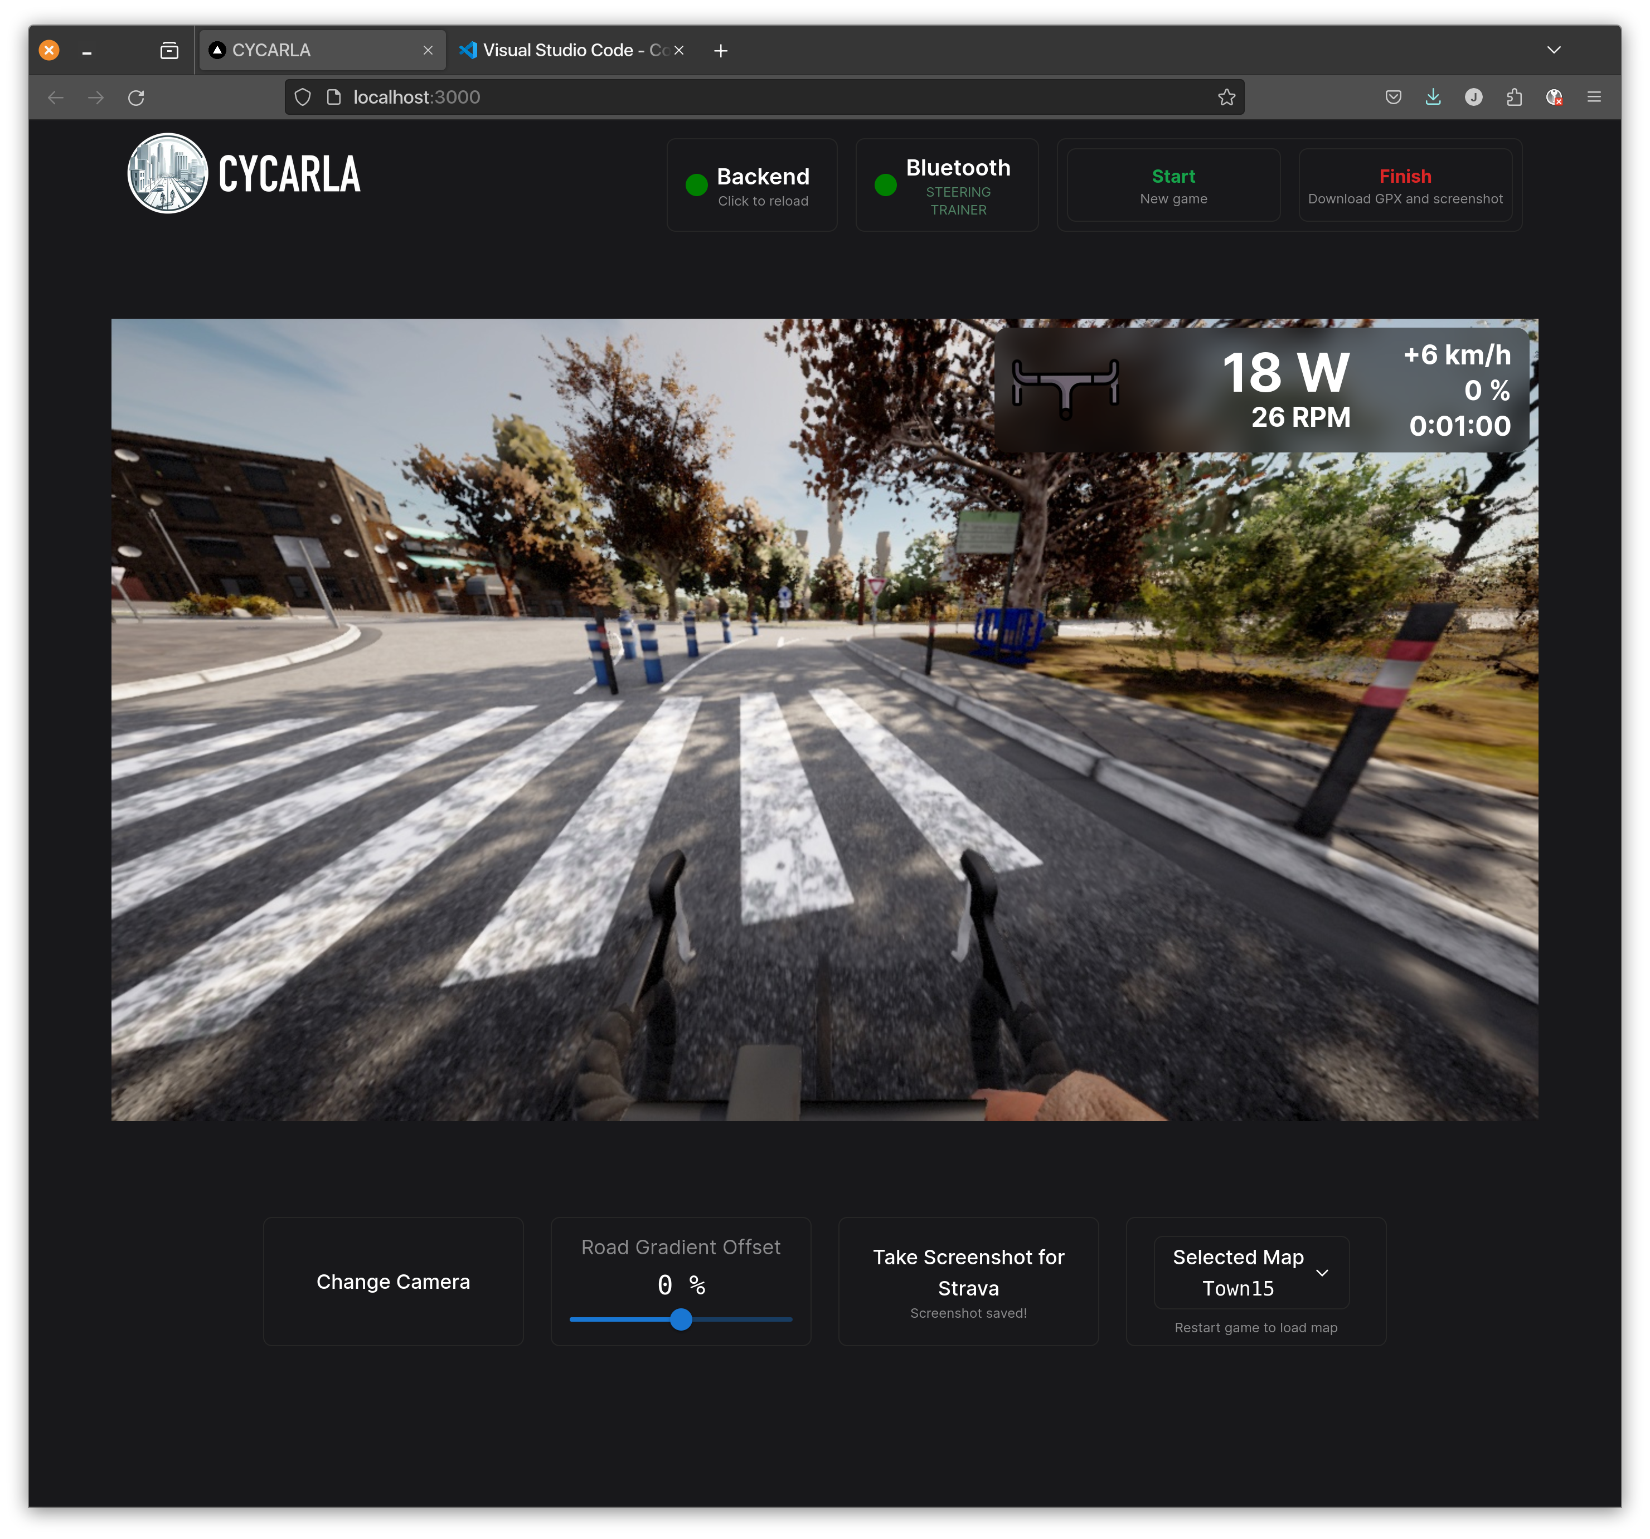Open a new tab with plus
This screenshot has width=1650, height=1539.
720,51
